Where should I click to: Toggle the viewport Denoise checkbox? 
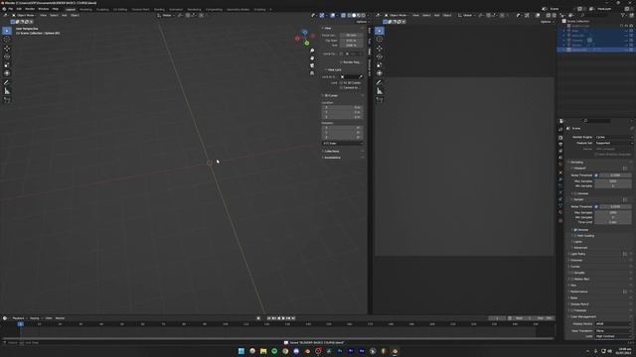575,193
